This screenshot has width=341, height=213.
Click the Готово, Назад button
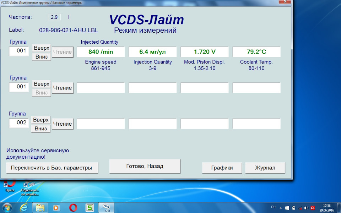pos(145,166)
